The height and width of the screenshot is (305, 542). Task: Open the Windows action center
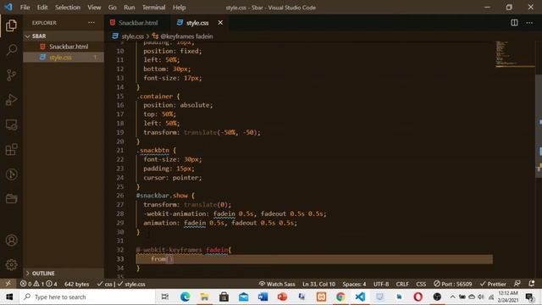pyautogui.click(x=529, y=297)
